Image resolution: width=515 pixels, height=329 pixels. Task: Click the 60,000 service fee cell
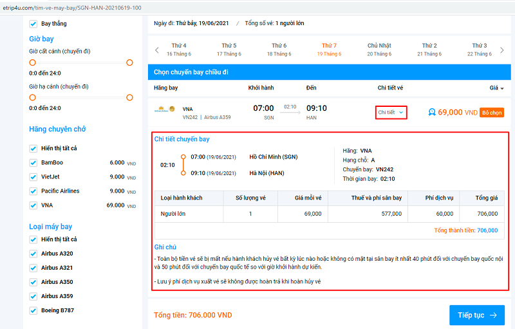click(x=433, y=214)
